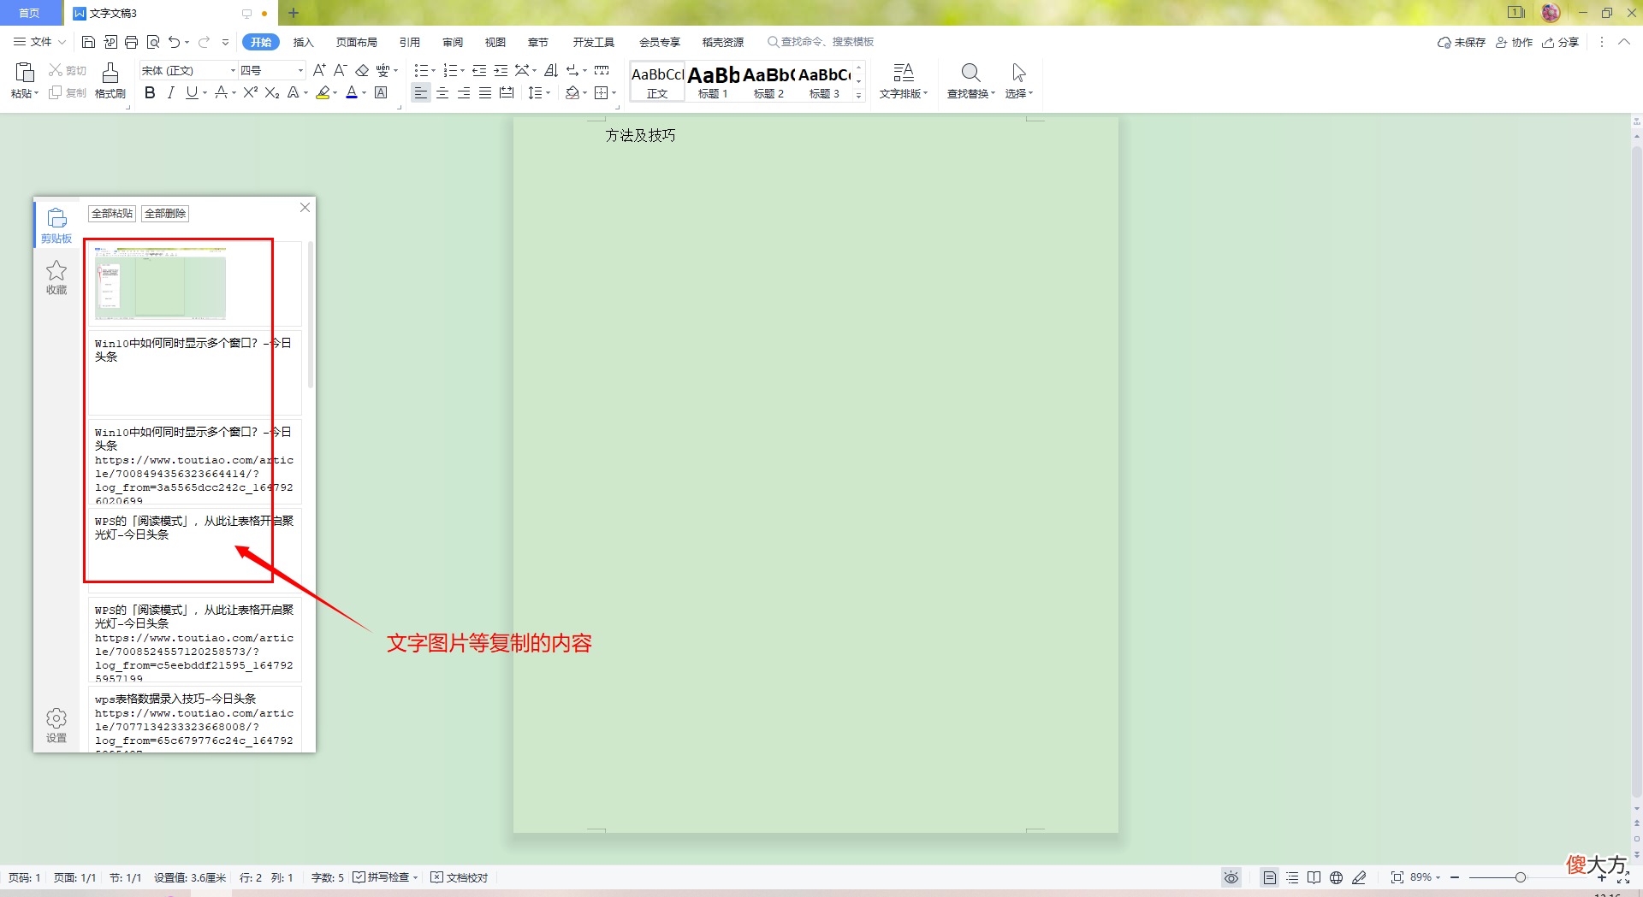Apply text highlight color
This screenshot has width=1643, height=897.
point(323,92)
